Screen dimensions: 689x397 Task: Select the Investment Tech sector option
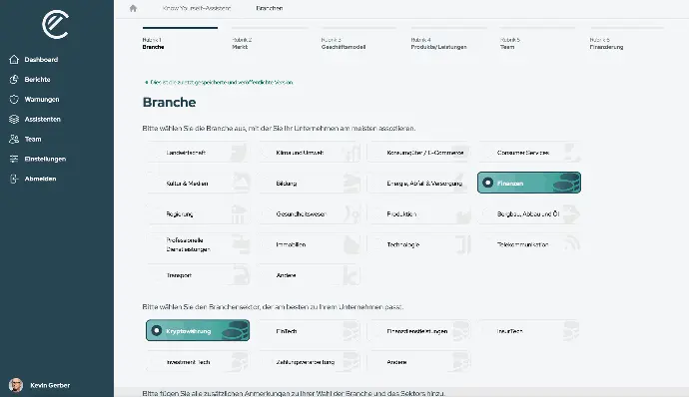click(198, 362)
